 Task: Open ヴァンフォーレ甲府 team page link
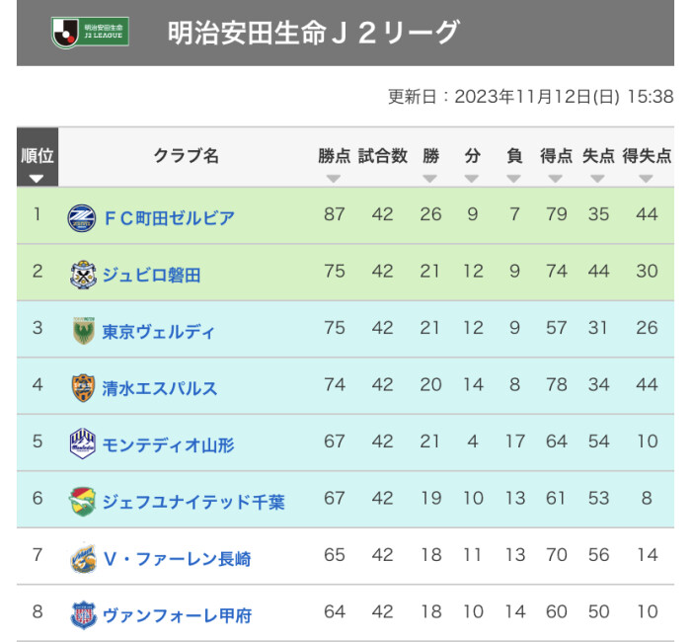pos(177,615)
